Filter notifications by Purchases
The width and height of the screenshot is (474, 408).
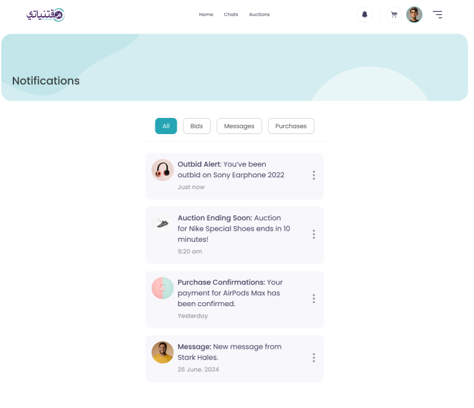click(x=291, y=126)
